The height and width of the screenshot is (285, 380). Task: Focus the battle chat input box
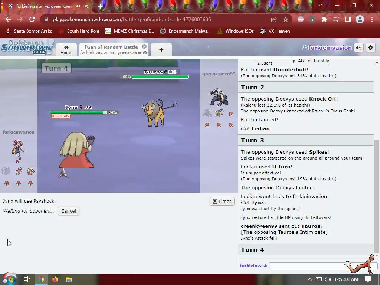click(x=323, y=266)
